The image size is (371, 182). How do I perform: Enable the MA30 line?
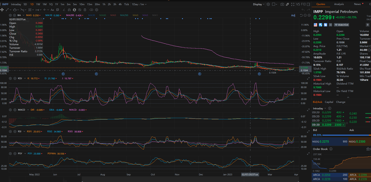(x=92, y=15)
